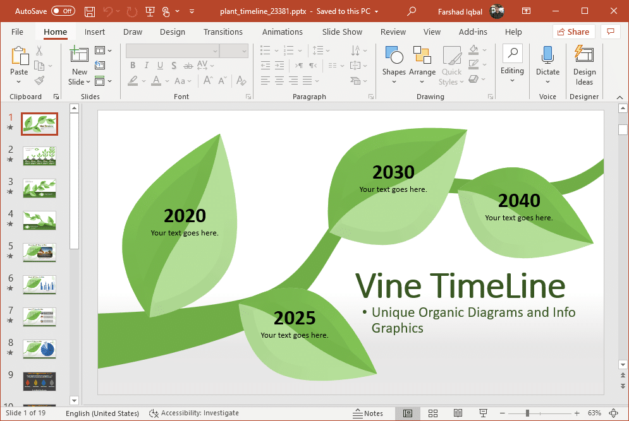Viewport: 629px width, 421px height.
Task: Open the font name combo box
Action: click(172, 50)
